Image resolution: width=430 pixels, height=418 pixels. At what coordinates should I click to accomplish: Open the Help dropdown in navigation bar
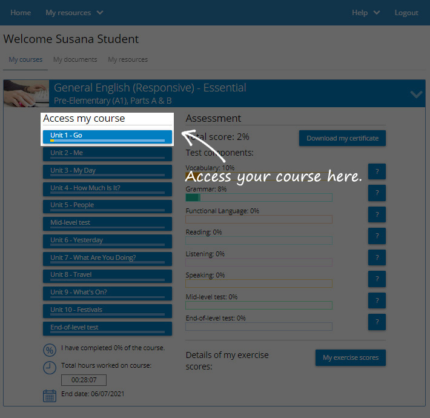tap(366, 13)
